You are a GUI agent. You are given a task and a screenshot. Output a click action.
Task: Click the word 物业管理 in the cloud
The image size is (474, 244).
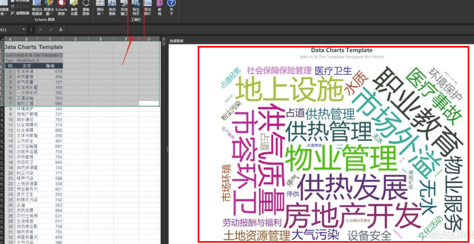pyautogui.click(x=341, y=158)
